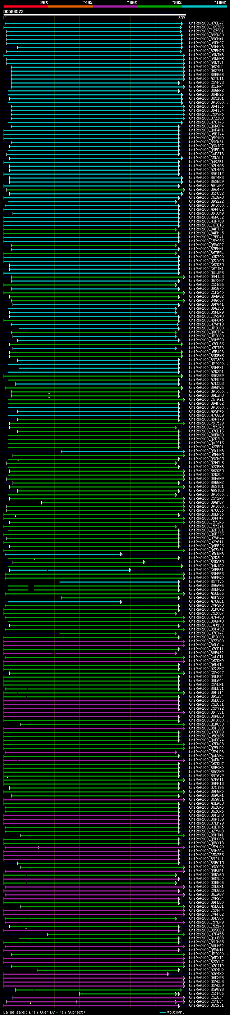Select hit label UniRef100_Q851U1
230x1015 pixels.
pos(206,99)
